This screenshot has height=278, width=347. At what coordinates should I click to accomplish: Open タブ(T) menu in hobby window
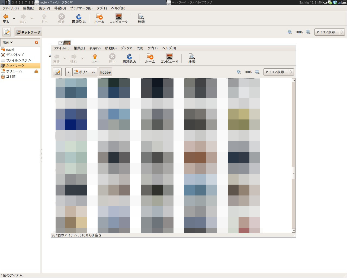tap(152, 48)
